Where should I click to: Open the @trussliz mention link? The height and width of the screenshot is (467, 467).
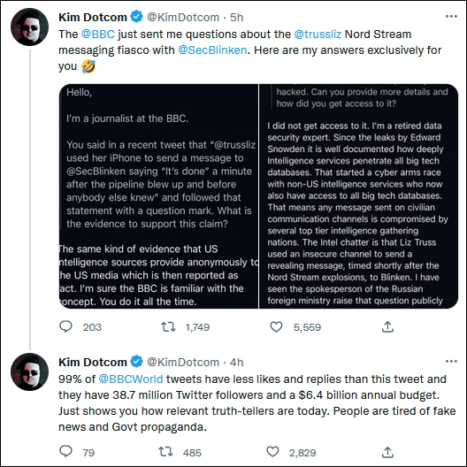point(318,34)
